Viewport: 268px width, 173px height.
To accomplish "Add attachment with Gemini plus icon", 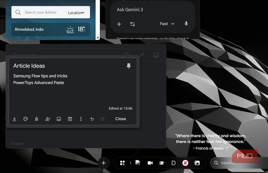I will click(119, 24).
